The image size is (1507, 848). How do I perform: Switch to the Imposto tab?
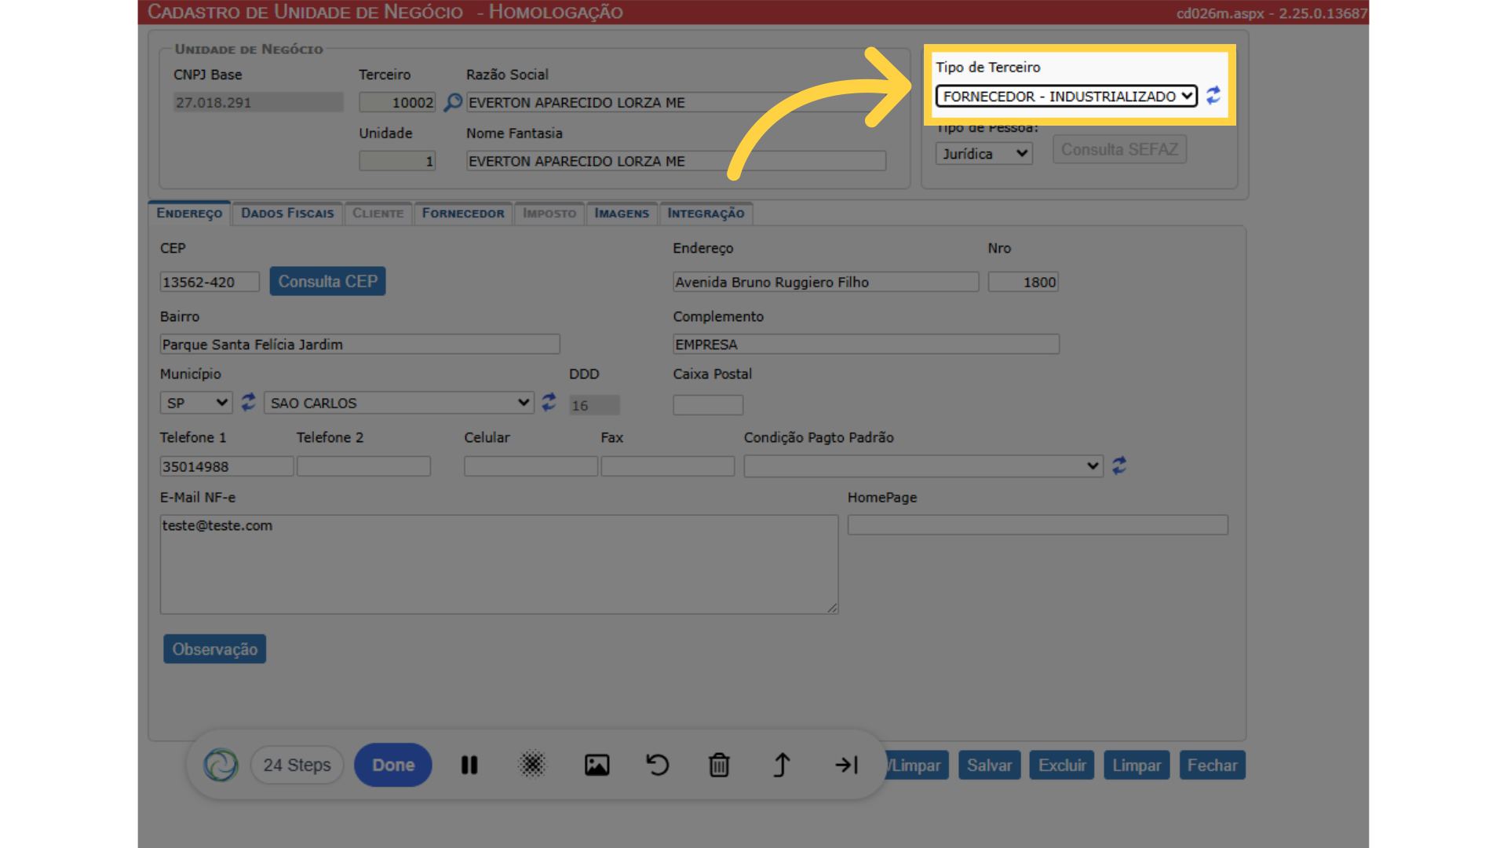(x=549, y=214)
